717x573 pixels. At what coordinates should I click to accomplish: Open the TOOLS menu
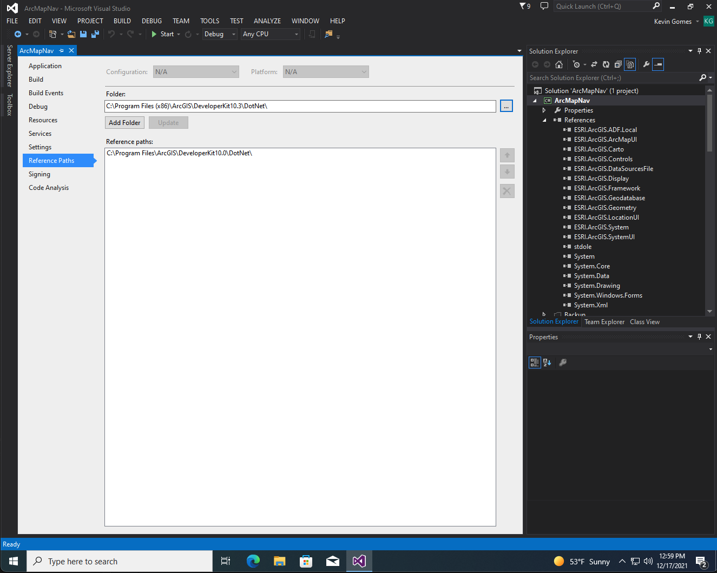tap(210, 21)
